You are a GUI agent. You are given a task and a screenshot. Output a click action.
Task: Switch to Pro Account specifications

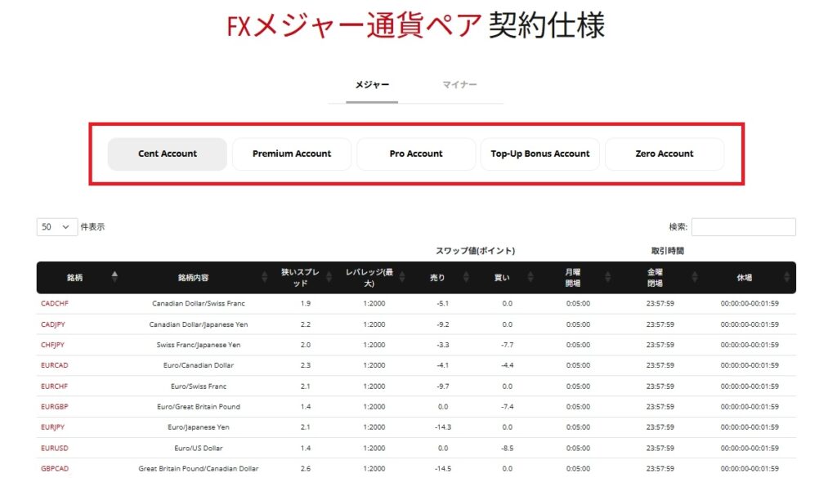tap(416, 154)
